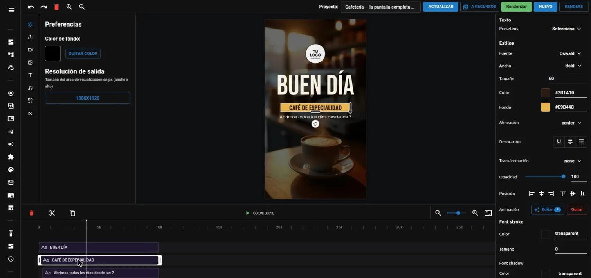Click the green Renderizar button
Viewport: 591px width, 278px height.
pos(516,7)
